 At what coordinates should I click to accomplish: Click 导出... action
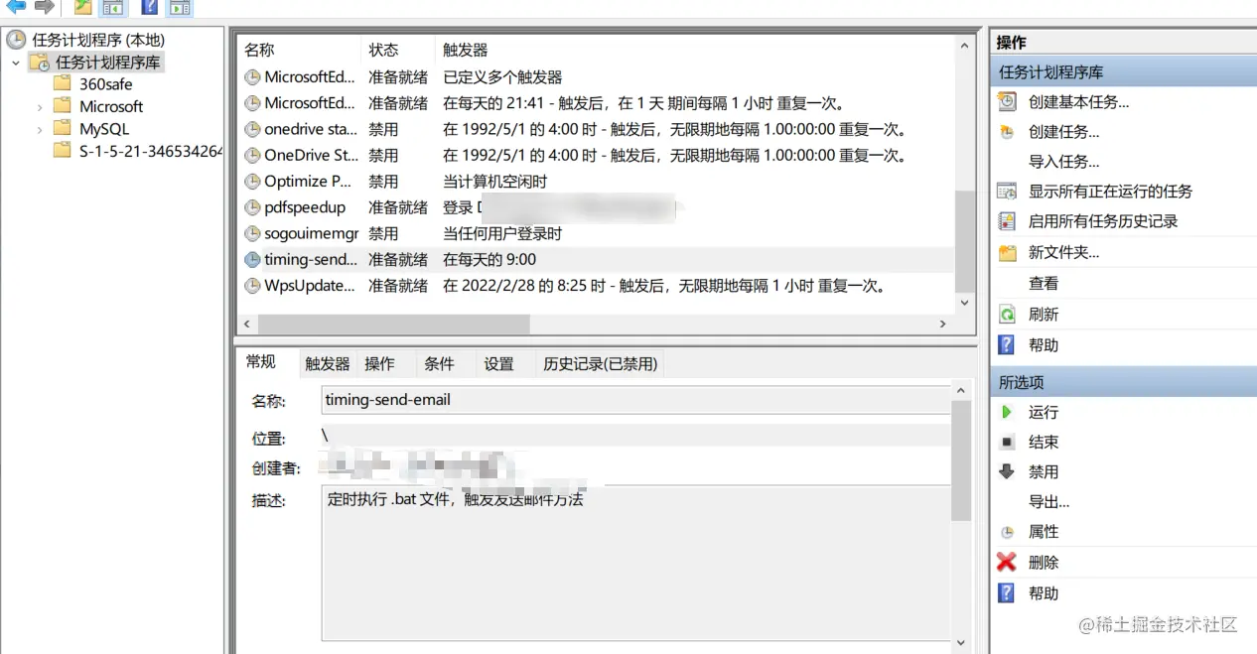tap(1048, 502)
